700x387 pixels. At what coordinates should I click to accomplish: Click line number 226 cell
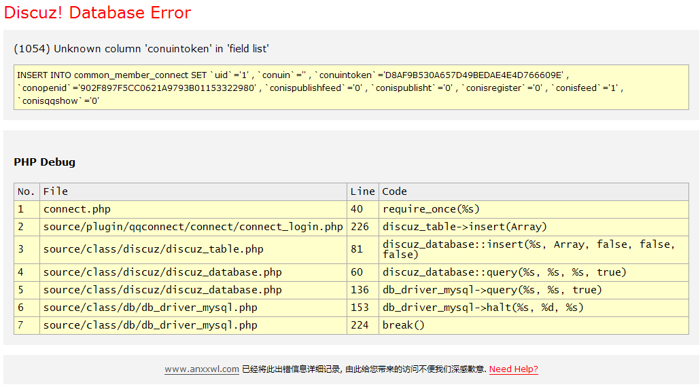[360, 227]
